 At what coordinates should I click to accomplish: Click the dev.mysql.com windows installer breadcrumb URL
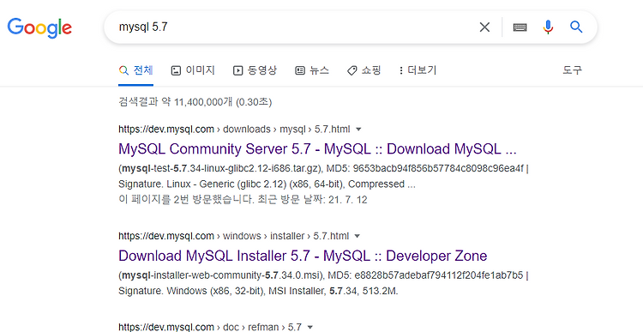(234, 236)
